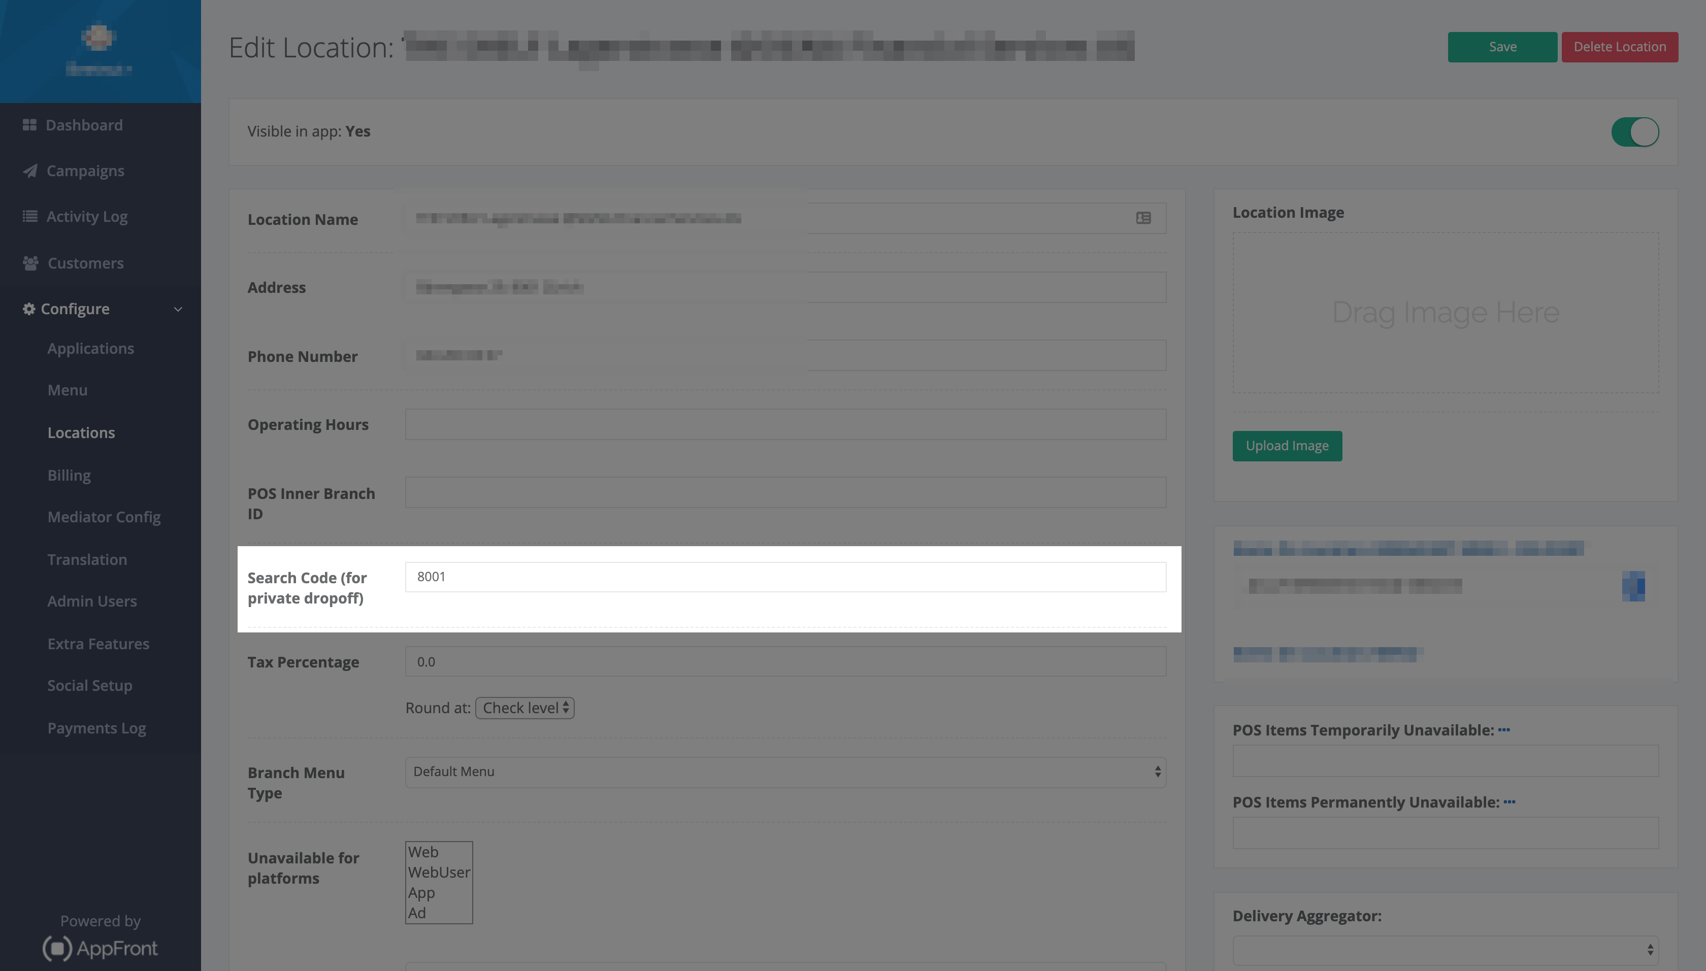The height and width of the screenshot is (971, 1706).
Task: Open the Payments Log
Action: (96, 728)
